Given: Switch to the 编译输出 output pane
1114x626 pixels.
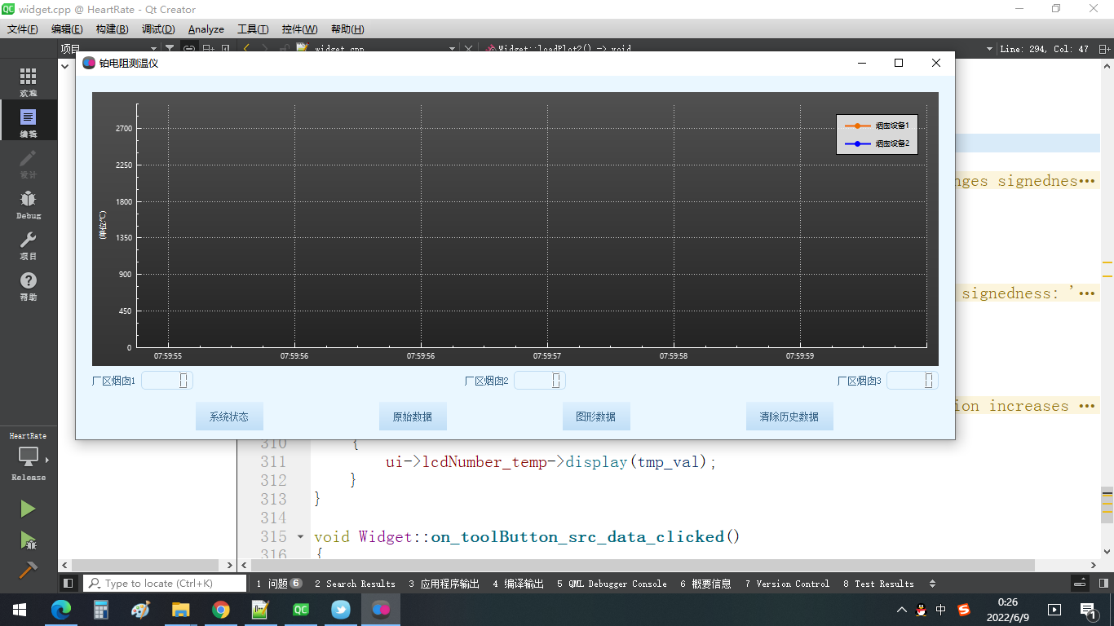Looking at the screenshot, I should pos(518,584).
